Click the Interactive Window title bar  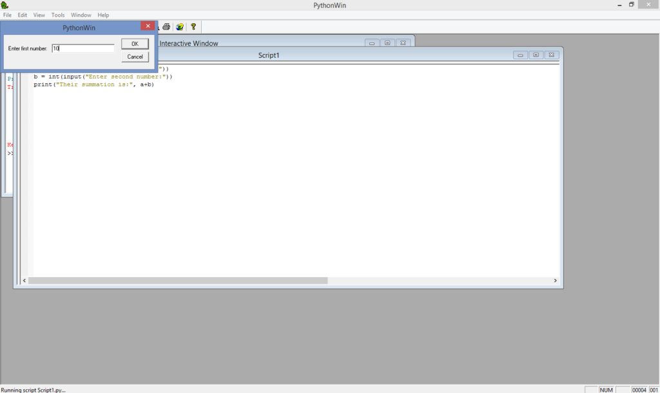pyautogui.click(x=261, y=43)
